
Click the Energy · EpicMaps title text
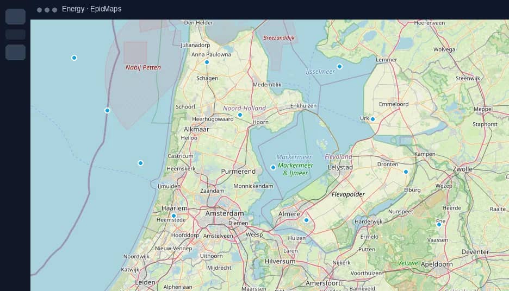pos(91,9)
